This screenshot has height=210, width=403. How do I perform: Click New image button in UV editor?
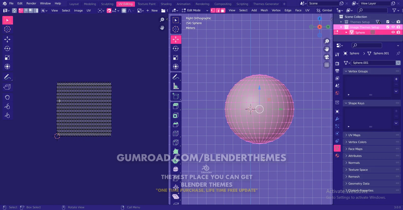pos(152,11)
